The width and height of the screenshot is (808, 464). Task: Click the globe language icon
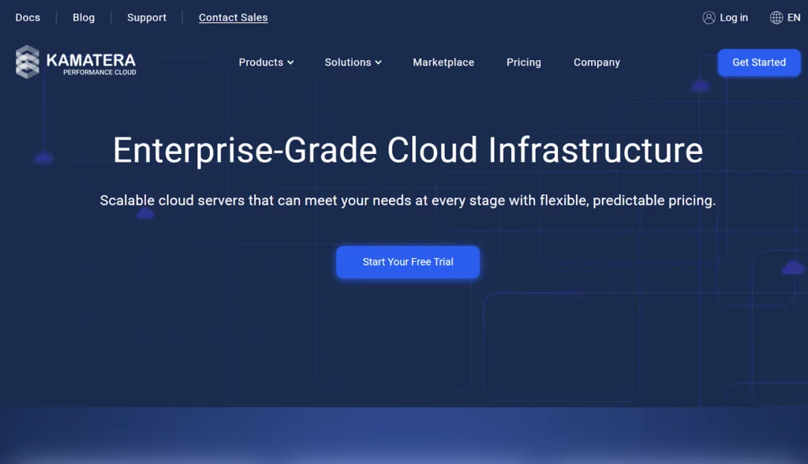pos(777,17)
